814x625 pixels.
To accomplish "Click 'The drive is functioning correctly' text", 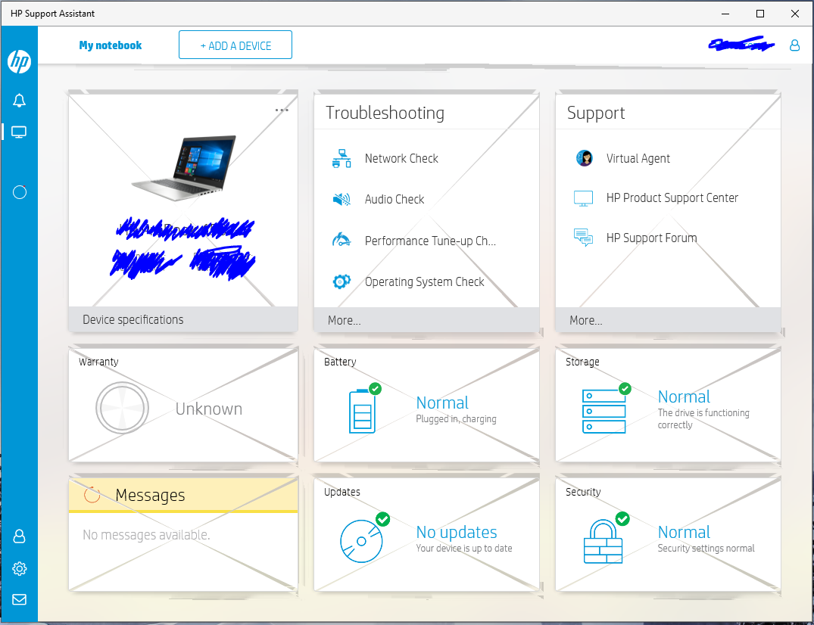I will (703, 418).
